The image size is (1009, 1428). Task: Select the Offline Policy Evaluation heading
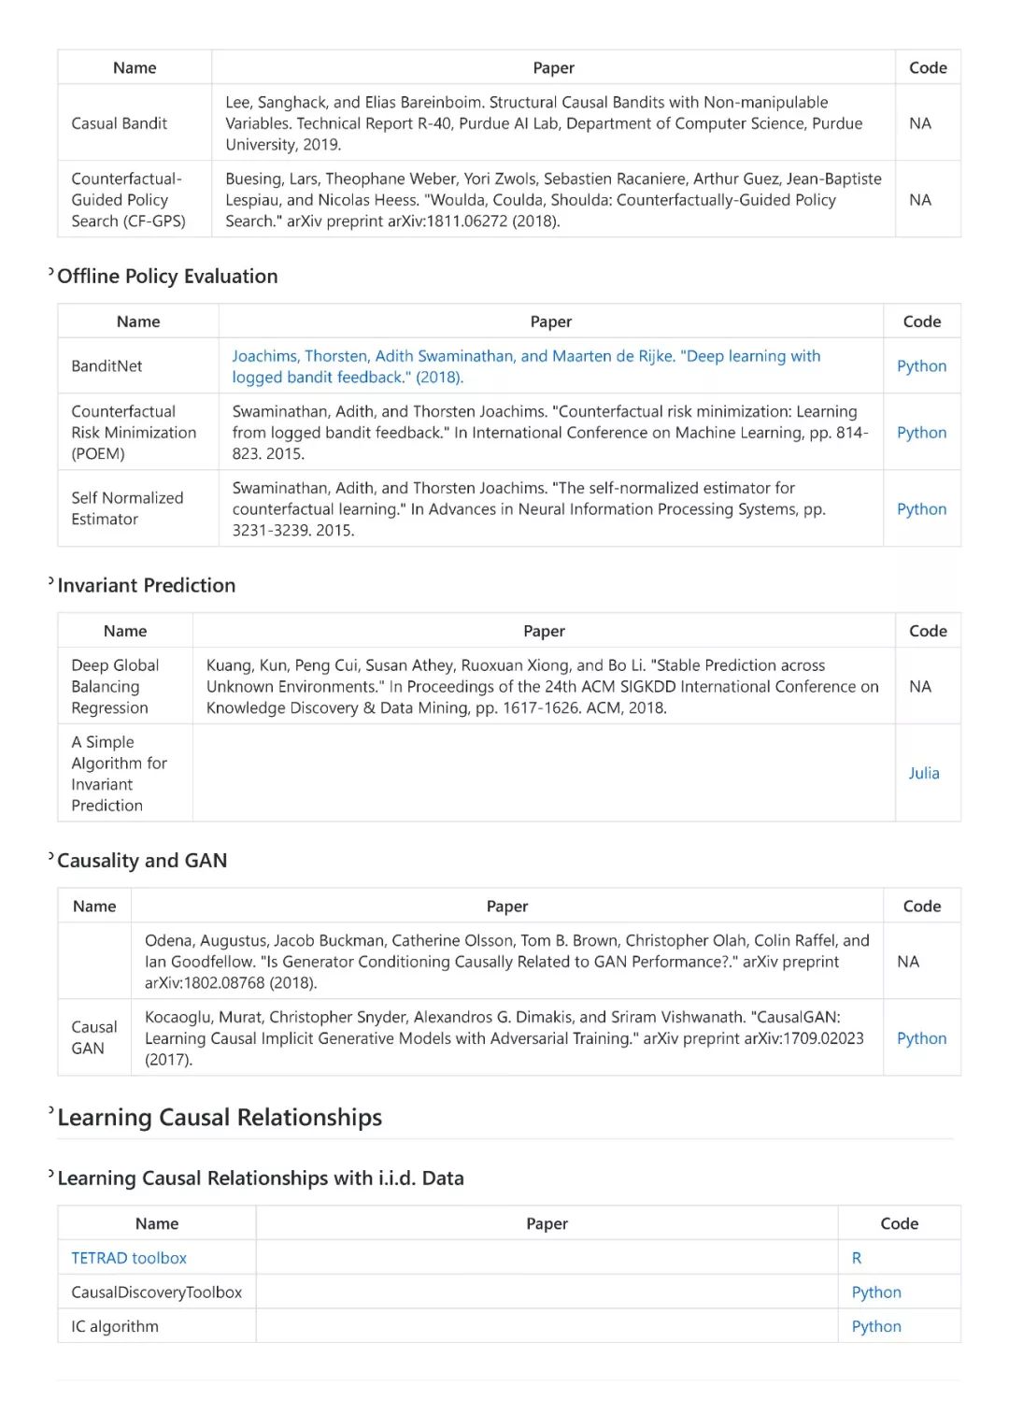167,277
